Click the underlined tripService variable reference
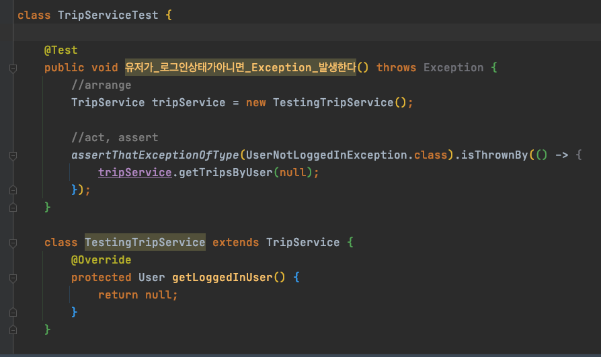Screen dimensions: 601x357 [x=135, y=173]
